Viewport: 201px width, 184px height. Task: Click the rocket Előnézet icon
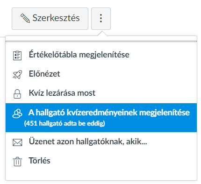(17, 75)
